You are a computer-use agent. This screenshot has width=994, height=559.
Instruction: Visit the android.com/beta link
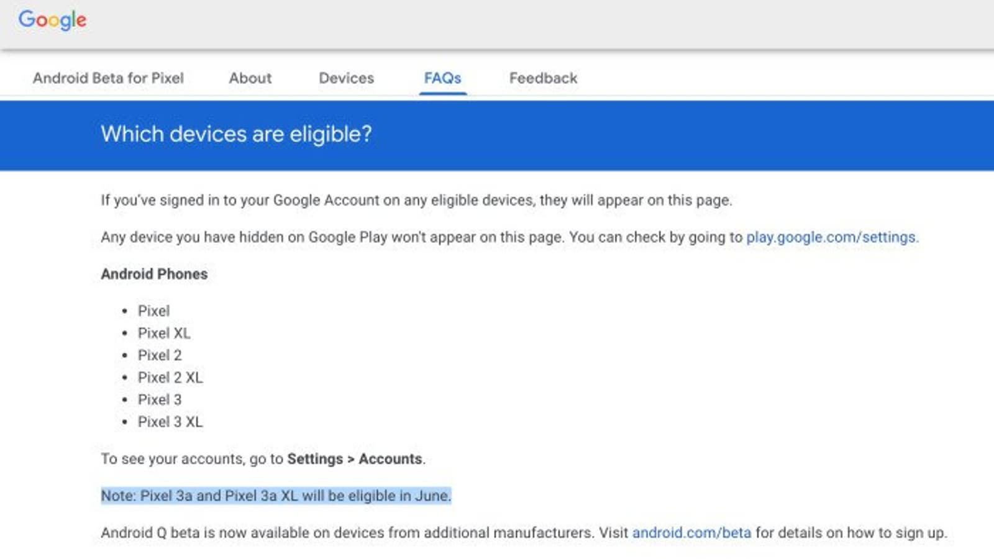[691, 533]
